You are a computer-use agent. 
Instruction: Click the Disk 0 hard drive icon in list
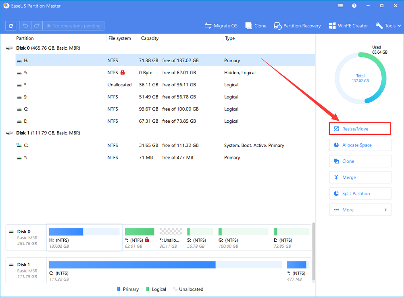[x=10, y=48]
